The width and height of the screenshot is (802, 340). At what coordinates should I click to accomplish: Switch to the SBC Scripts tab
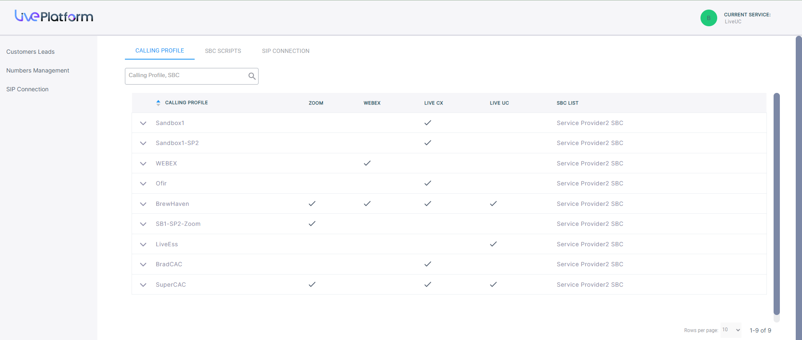(223, 51)
